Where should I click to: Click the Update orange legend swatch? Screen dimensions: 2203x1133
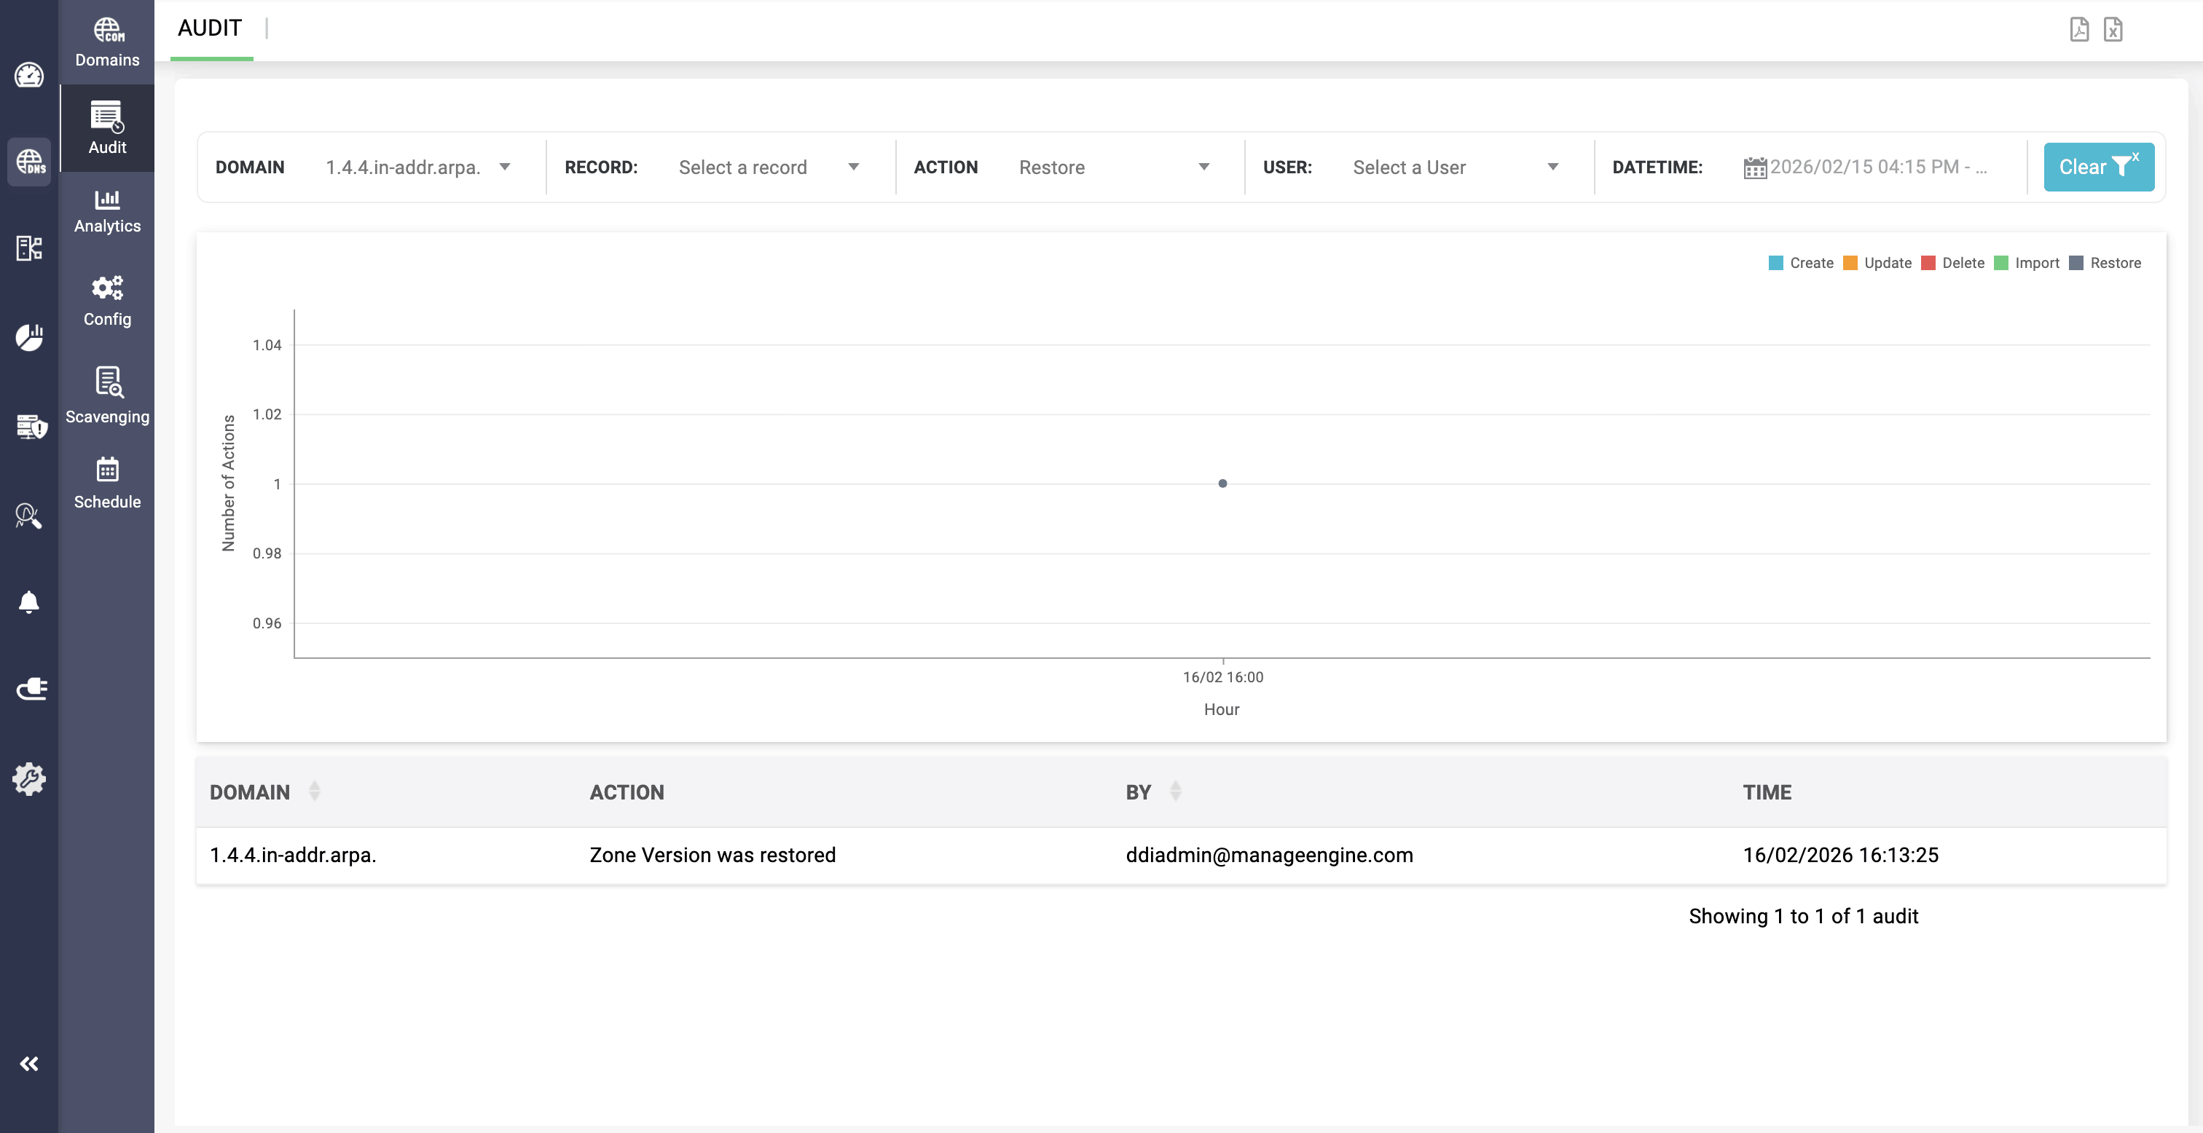click(1850, 264)
